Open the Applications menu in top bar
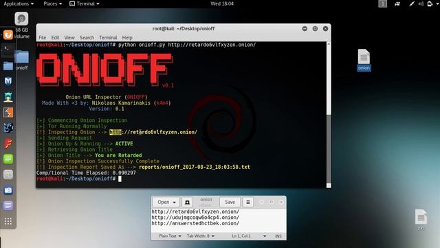The height and width of the screenshot is (248, 440). pyautogui.click(x=19, y=3)
